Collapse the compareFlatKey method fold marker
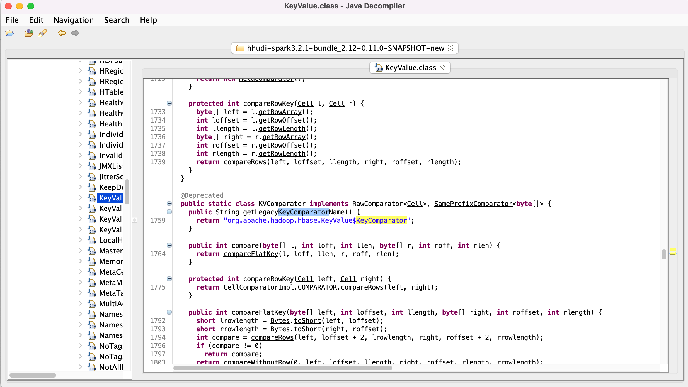 [169, 312]
